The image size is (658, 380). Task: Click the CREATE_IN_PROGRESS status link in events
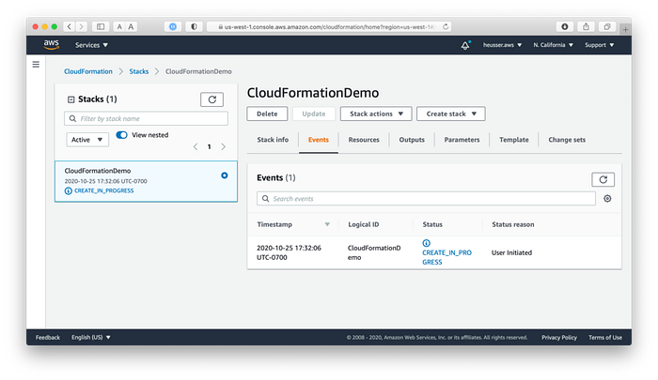tap(446, 257)
